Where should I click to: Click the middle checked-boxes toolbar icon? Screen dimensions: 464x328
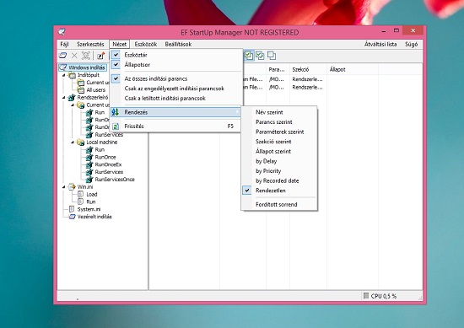click(x=260, y=56)
